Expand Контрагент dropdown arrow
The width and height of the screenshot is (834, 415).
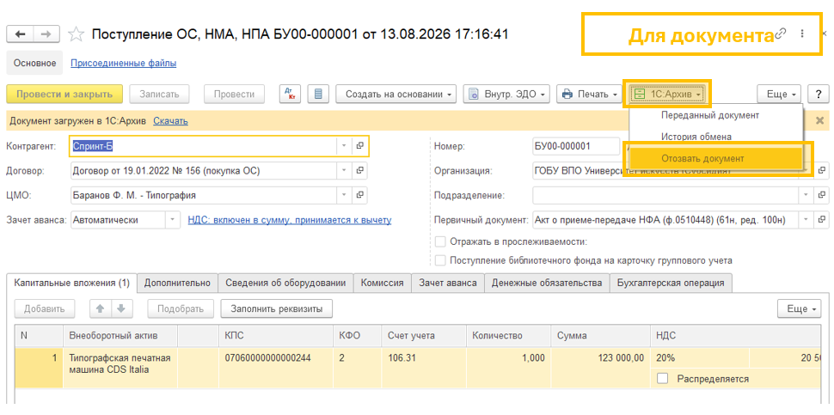[344, 145]
